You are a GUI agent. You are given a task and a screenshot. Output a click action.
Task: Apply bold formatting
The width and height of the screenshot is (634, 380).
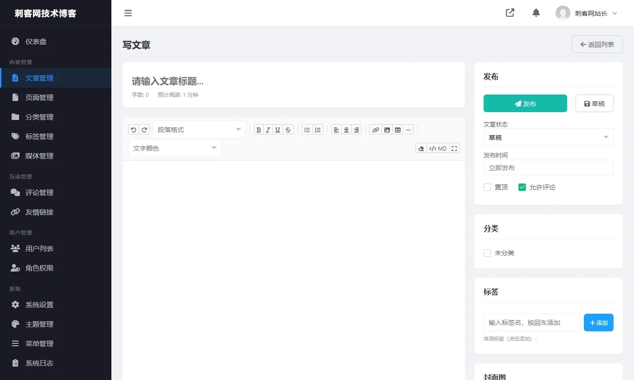[259, 130]
